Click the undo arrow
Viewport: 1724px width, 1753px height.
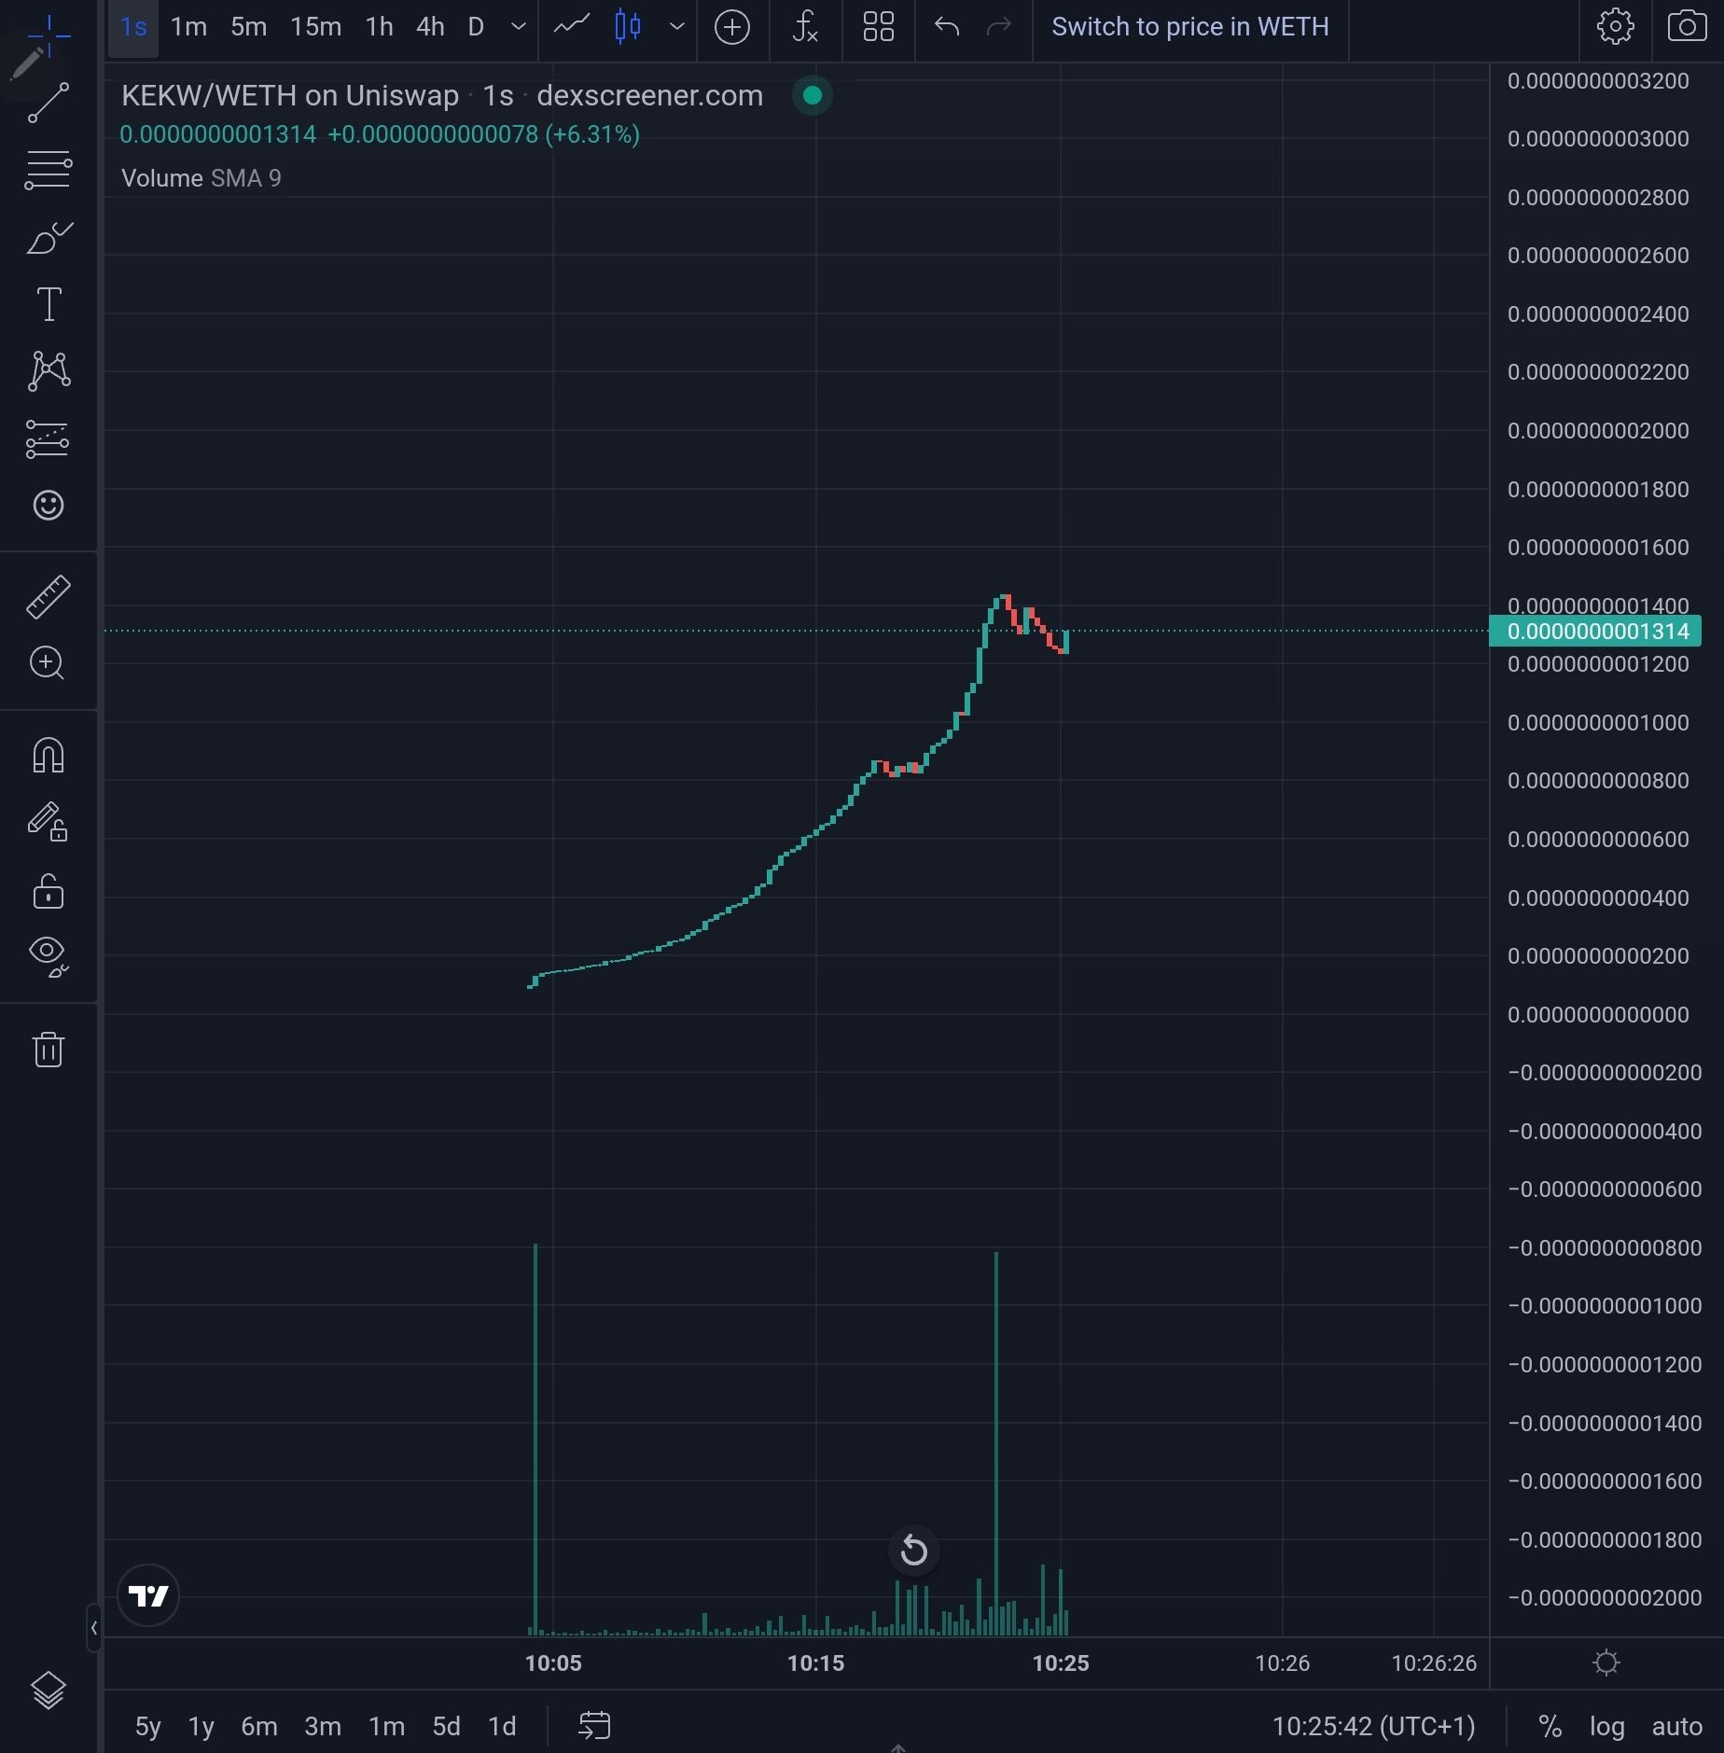pyautogui.click(x=947, y=27)
